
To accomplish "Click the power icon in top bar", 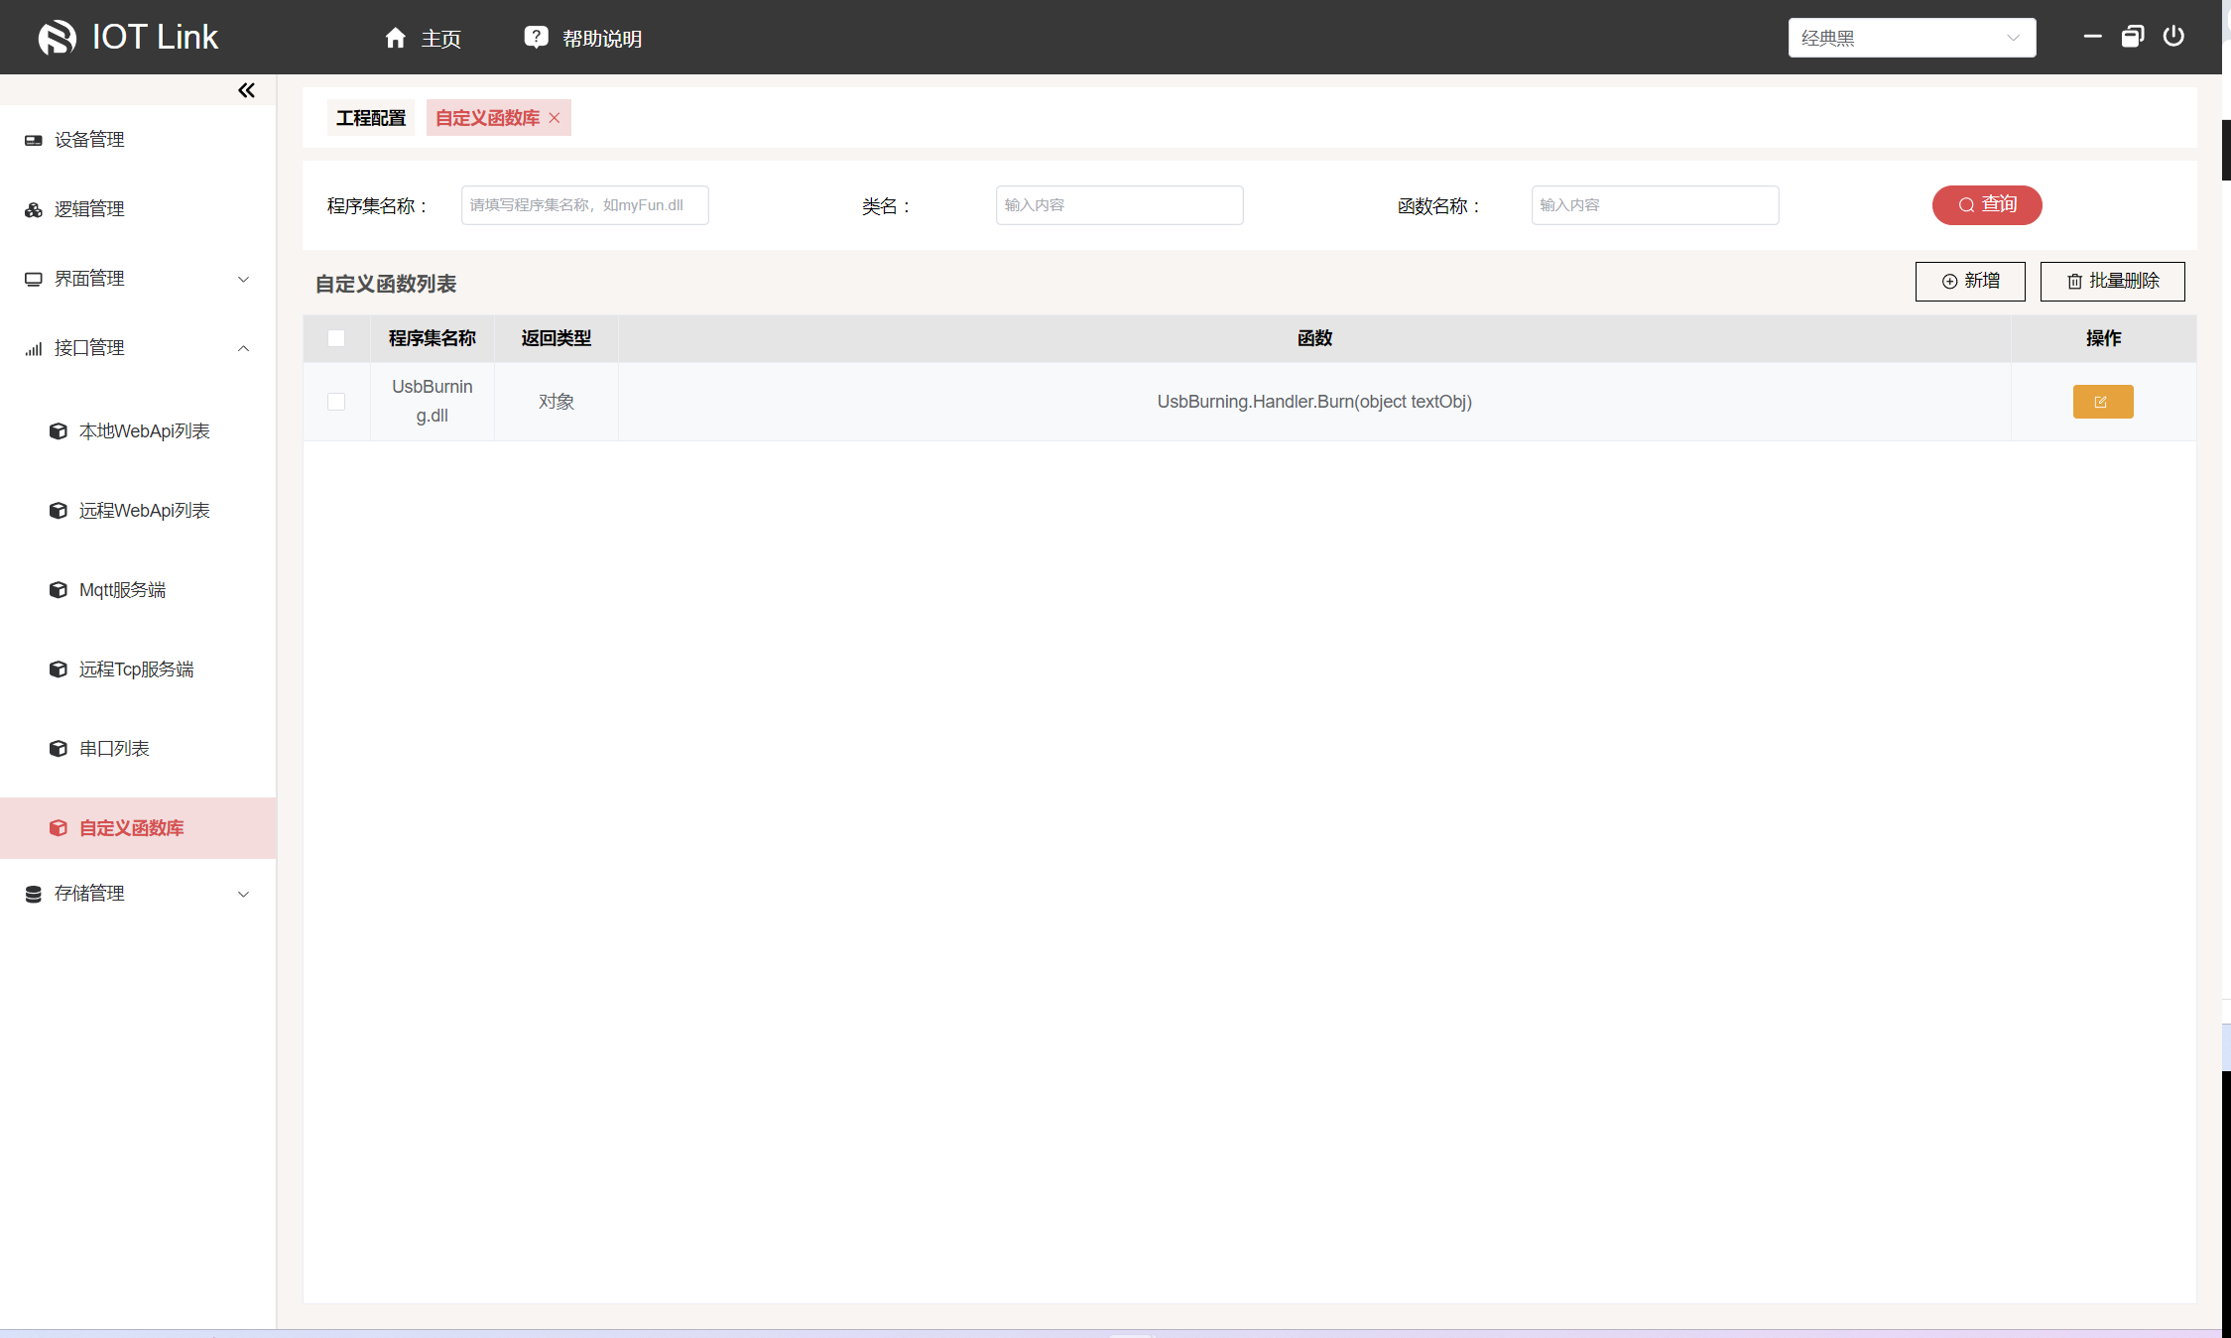I will pyautogui.click(x=2173, y=37).
